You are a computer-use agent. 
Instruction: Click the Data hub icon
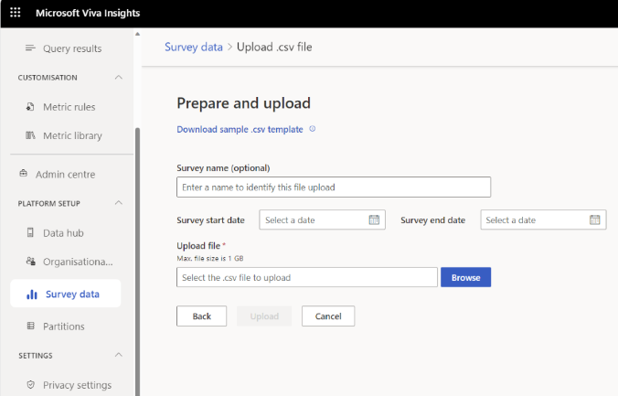tap(30, 233)
